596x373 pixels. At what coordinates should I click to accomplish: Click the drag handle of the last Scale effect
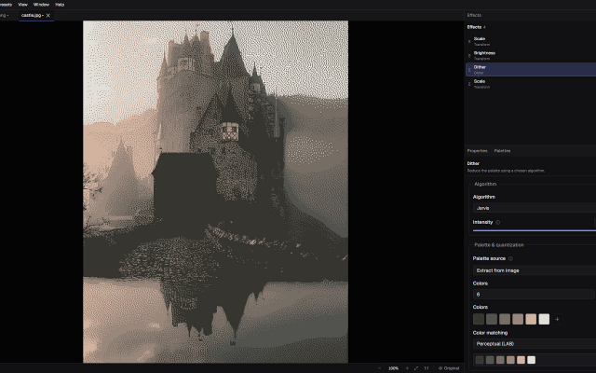469,84
